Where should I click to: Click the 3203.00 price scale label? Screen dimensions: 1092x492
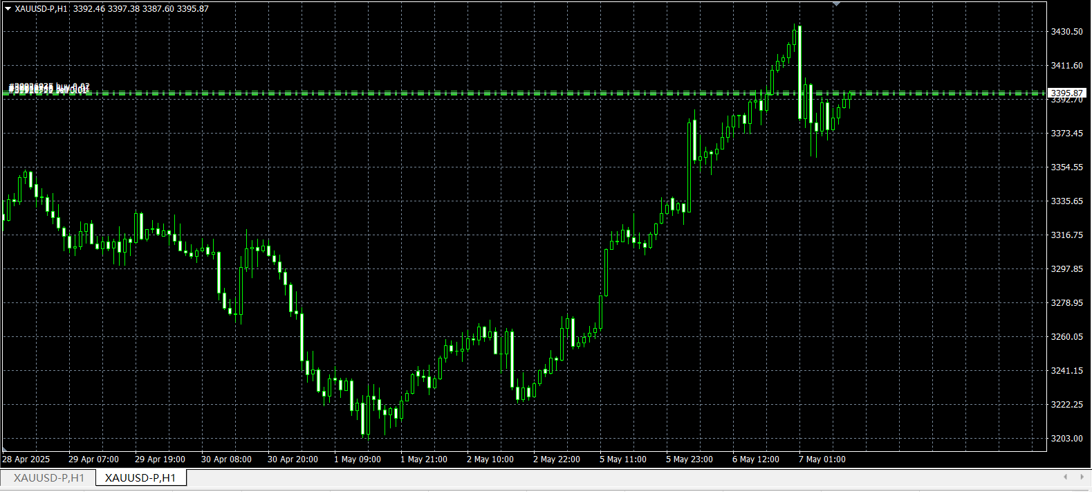point(1066,439)
